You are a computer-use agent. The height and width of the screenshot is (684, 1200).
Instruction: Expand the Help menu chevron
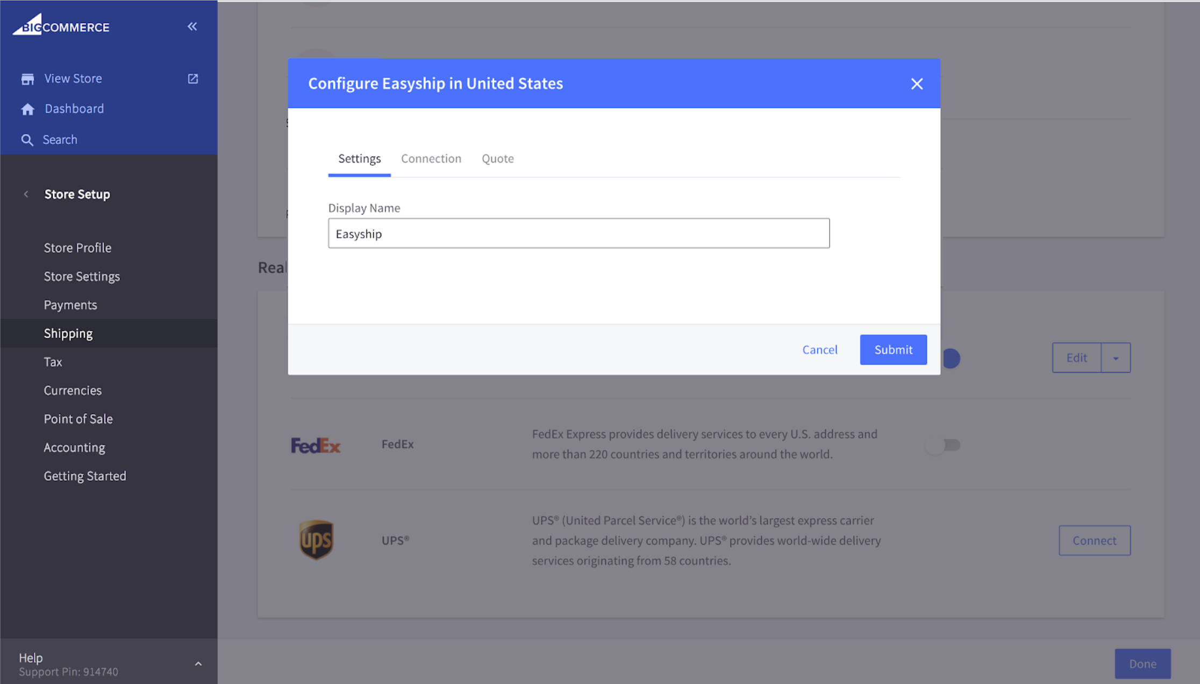click(x=198, y=664)
